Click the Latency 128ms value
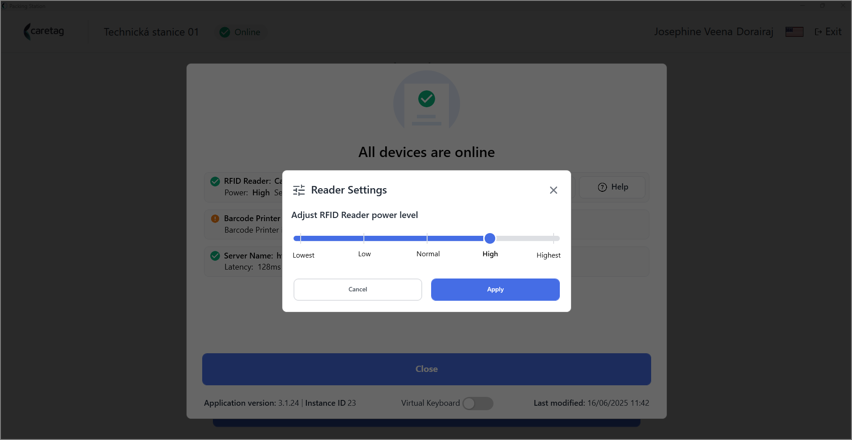Viewport: 852px width, 440px height. coord(269,267)
